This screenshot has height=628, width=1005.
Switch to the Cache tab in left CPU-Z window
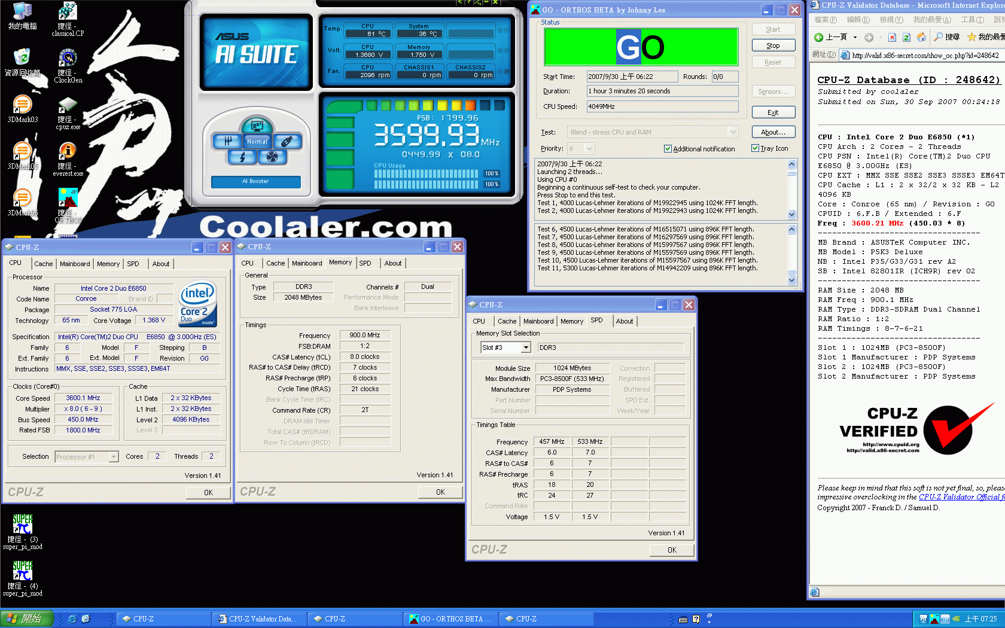point(43,264)
